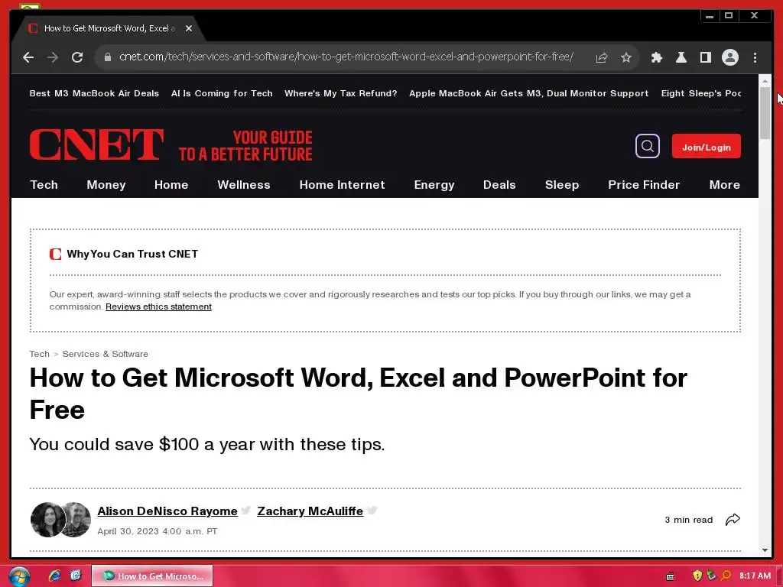Click the keyboard icon in system tray
Image resolution: width=783 pixels, height=587 pixels.
(670, 576)
